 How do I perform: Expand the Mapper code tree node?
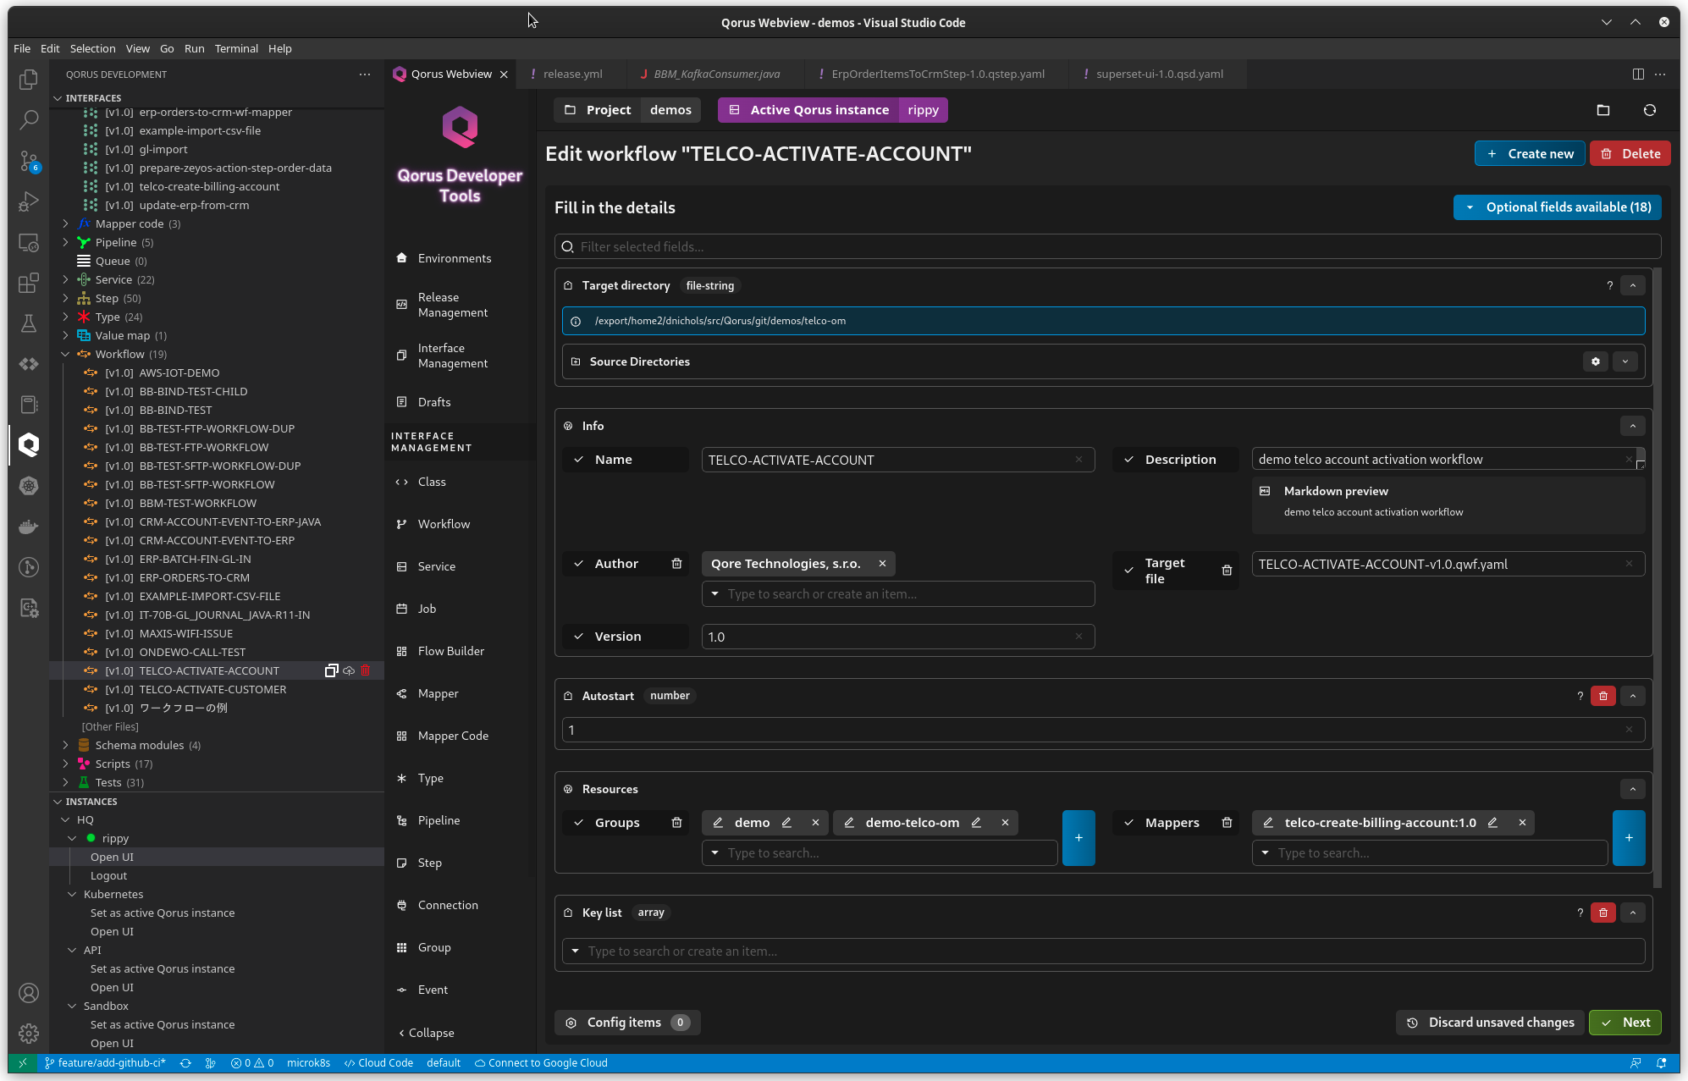tap(66, 223)
